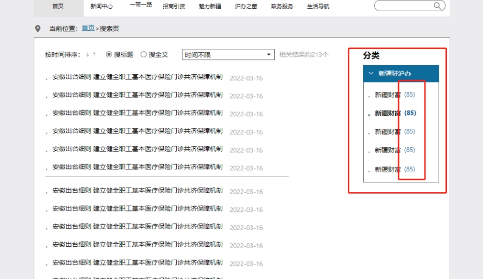Open the 魅力新疆 navigation tab
Image resolution: width=483 pixels, height=279 pixels.
(210, 6)
